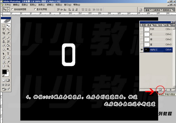Select the Rectangle shape tool
Image resolution: width=176 pixels, height=123 pixels.
(x=8, y=58)
